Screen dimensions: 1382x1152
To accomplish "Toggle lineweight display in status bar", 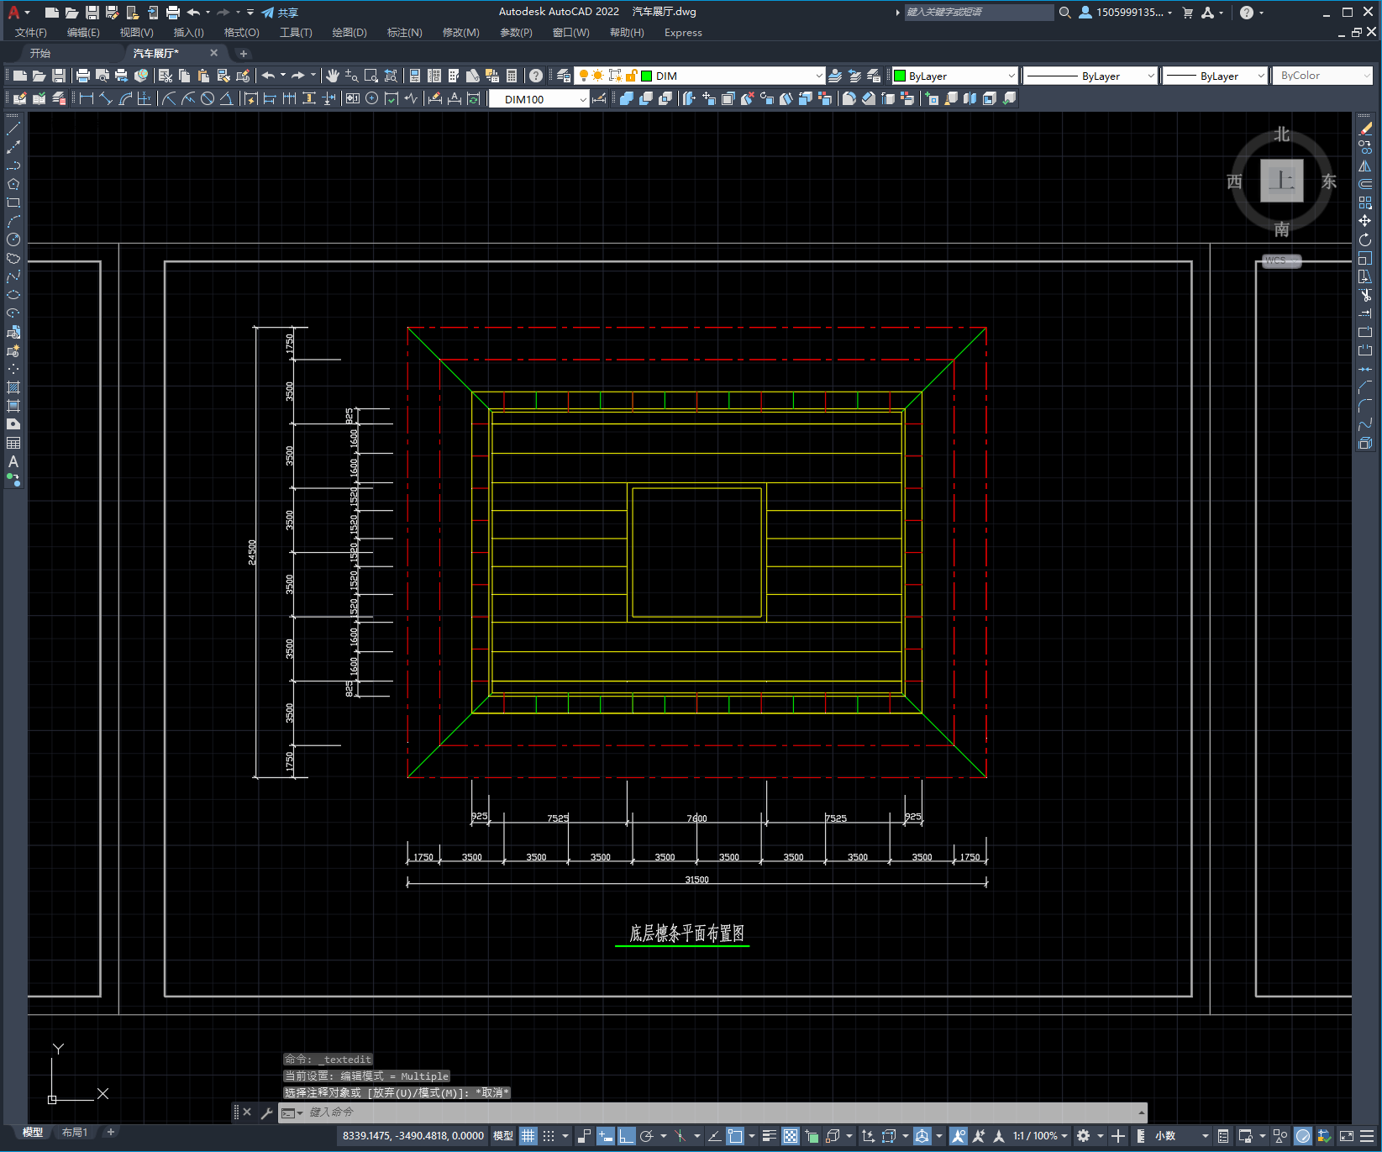I will point(769,1136).
